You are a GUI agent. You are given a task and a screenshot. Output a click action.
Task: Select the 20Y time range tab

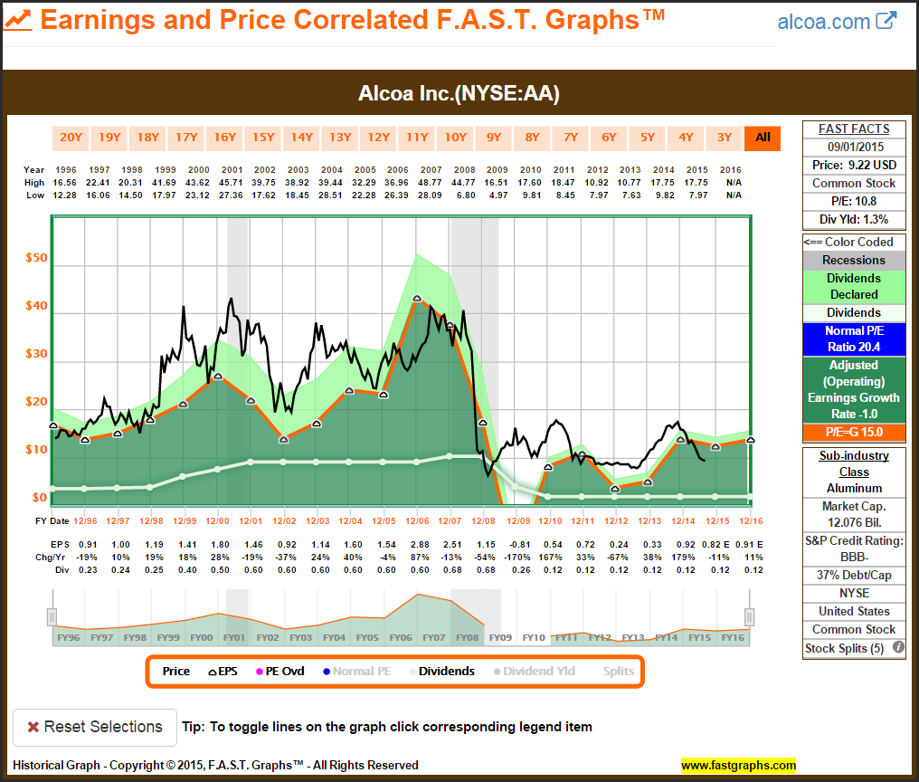[71, 138]
